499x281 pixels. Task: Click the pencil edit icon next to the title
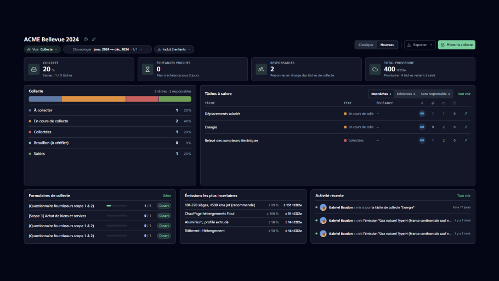pyautogui.click(x=94, y=40)
